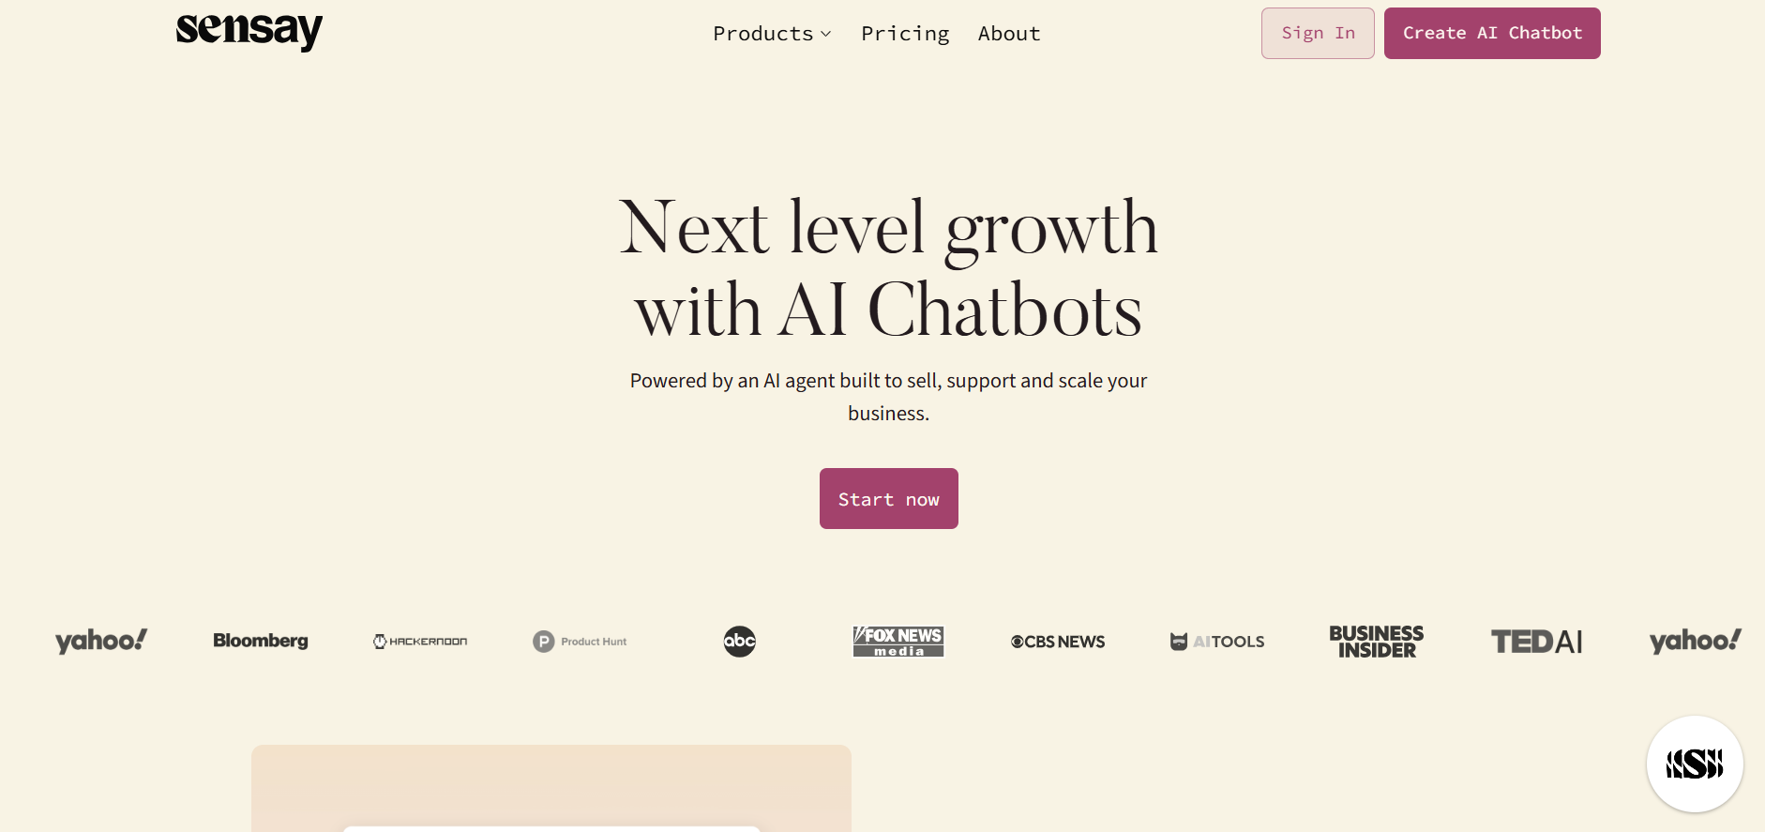The width and height of the screenshot is (1765, 832).
Task: Open the Pricing page
Action: pos(905,34)
